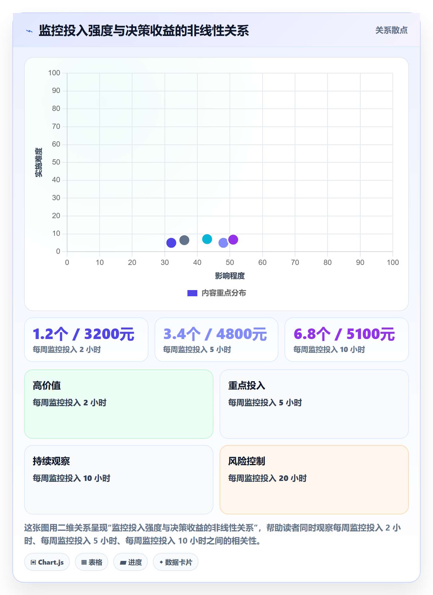Viewport: 433px width, 595px height.
Task: Click the chart title 监控投入强度与决策收益的非线性关系
Action: click(x=144, y=31)
